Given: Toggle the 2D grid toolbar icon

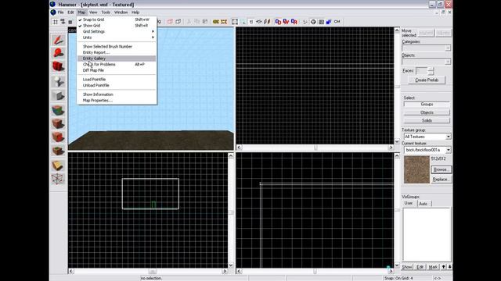Looking at the screenshot, I should point(56,22).
